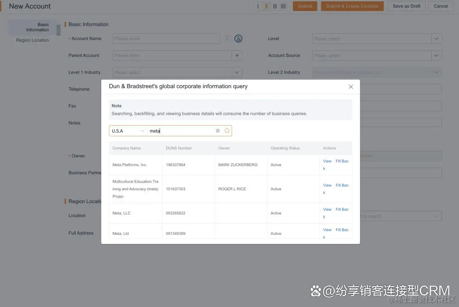Image resolution: width=459 pixels, height=307 pixels.
Task: Select single-column layout icon
Action: point(258,6)
